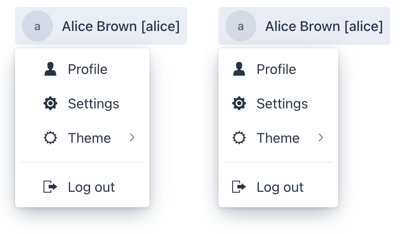Click the Log out arrow icon in right menu
Viewport: 405px width, 234px height.
(239, 187)
